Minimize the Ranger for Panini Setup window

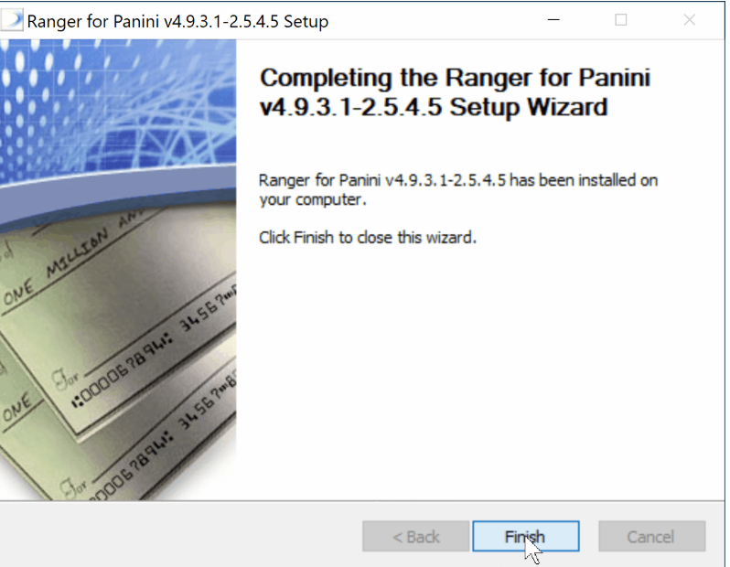[553, 20]
